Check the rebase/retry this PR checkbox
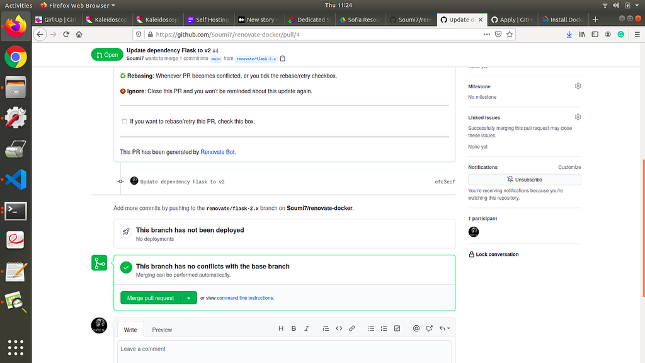Viewport: 645px width, 363px height. point(124,122)
